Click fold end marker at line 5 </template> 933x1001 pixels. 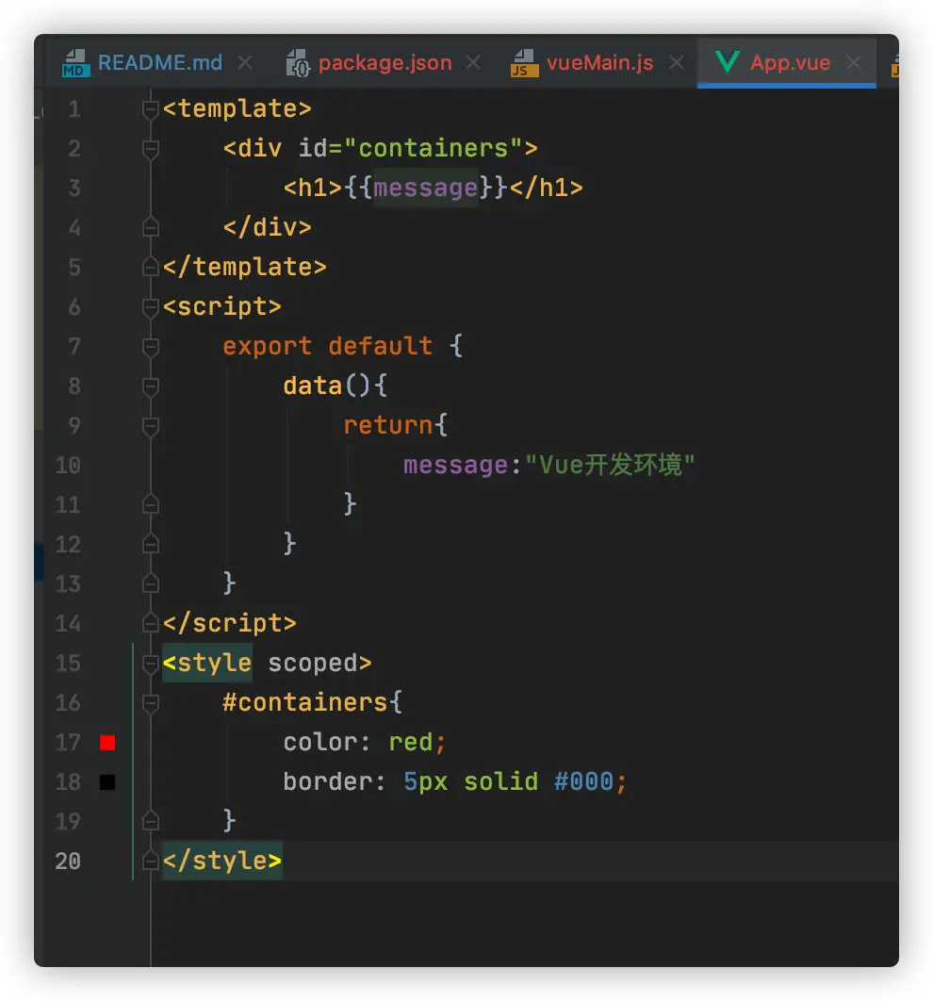point(151,267)
